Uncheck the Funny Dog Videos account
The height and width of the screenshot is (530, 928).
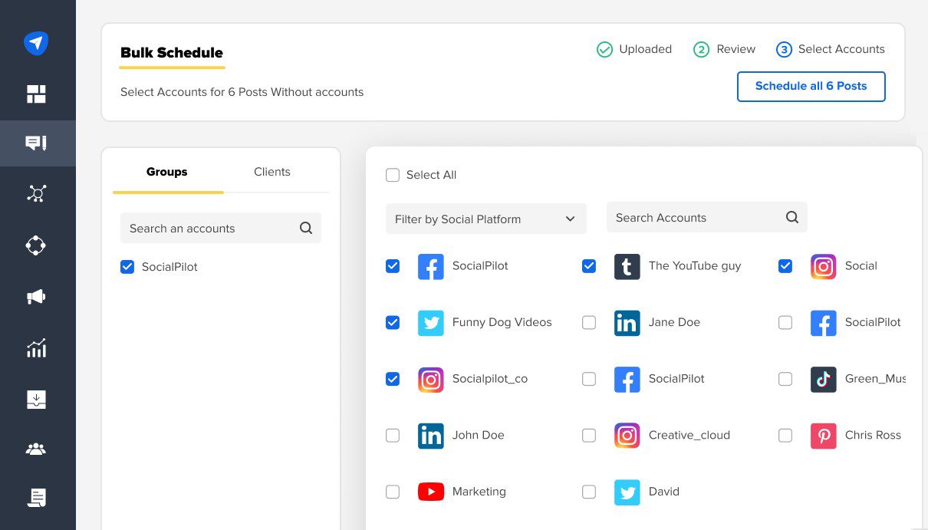(393, 323)
